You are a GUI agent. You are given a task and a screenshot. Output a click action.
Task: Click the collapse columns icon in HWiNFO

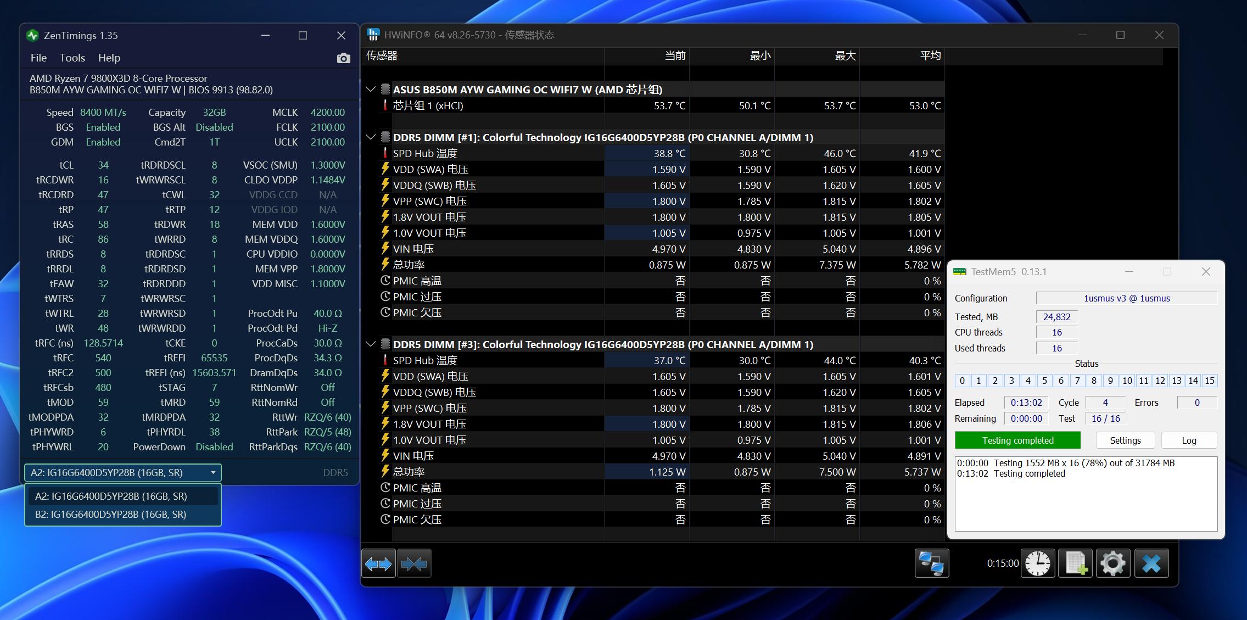(x=414, y=563)
